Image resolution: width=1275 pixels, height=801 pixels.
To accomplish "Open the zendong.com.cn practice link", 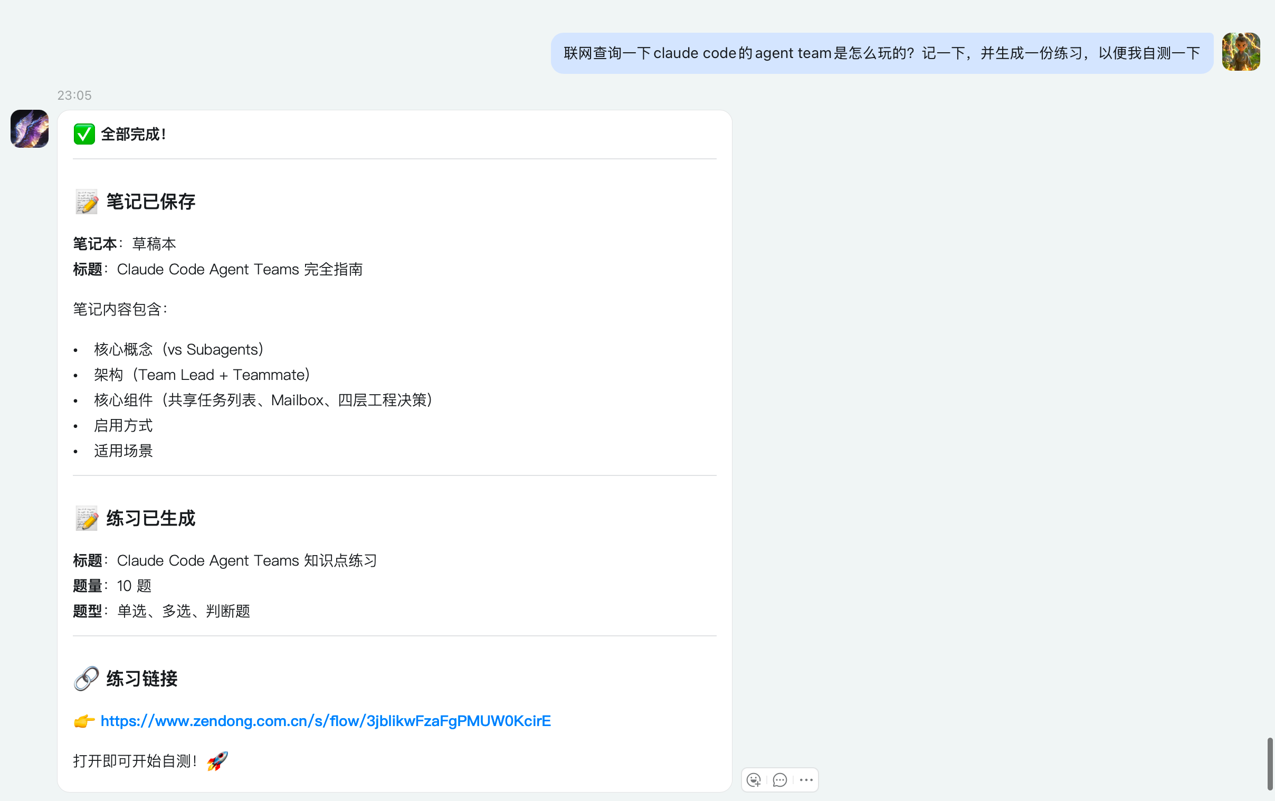I will click(326, 720).
